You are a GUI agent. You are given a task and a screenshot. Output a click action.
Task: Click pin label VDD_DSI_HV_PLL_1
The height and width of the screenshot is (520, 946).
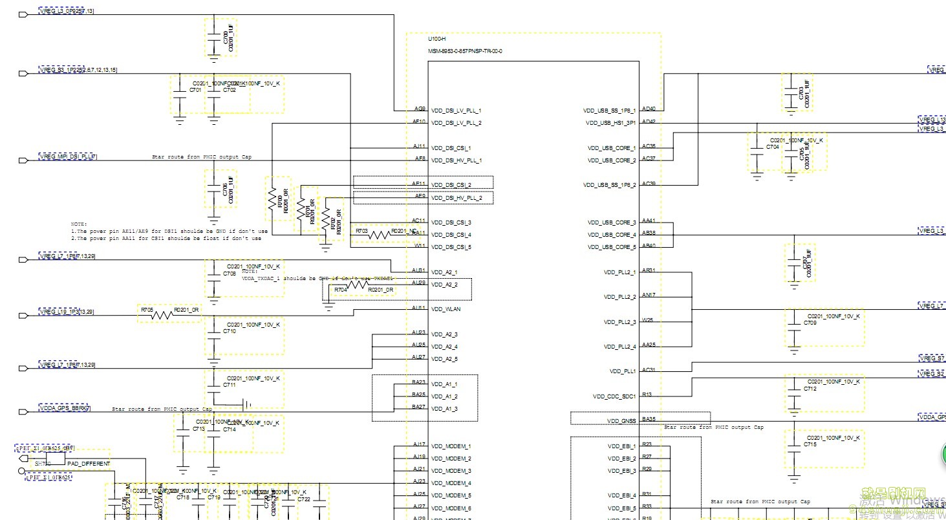click(457, 160)
